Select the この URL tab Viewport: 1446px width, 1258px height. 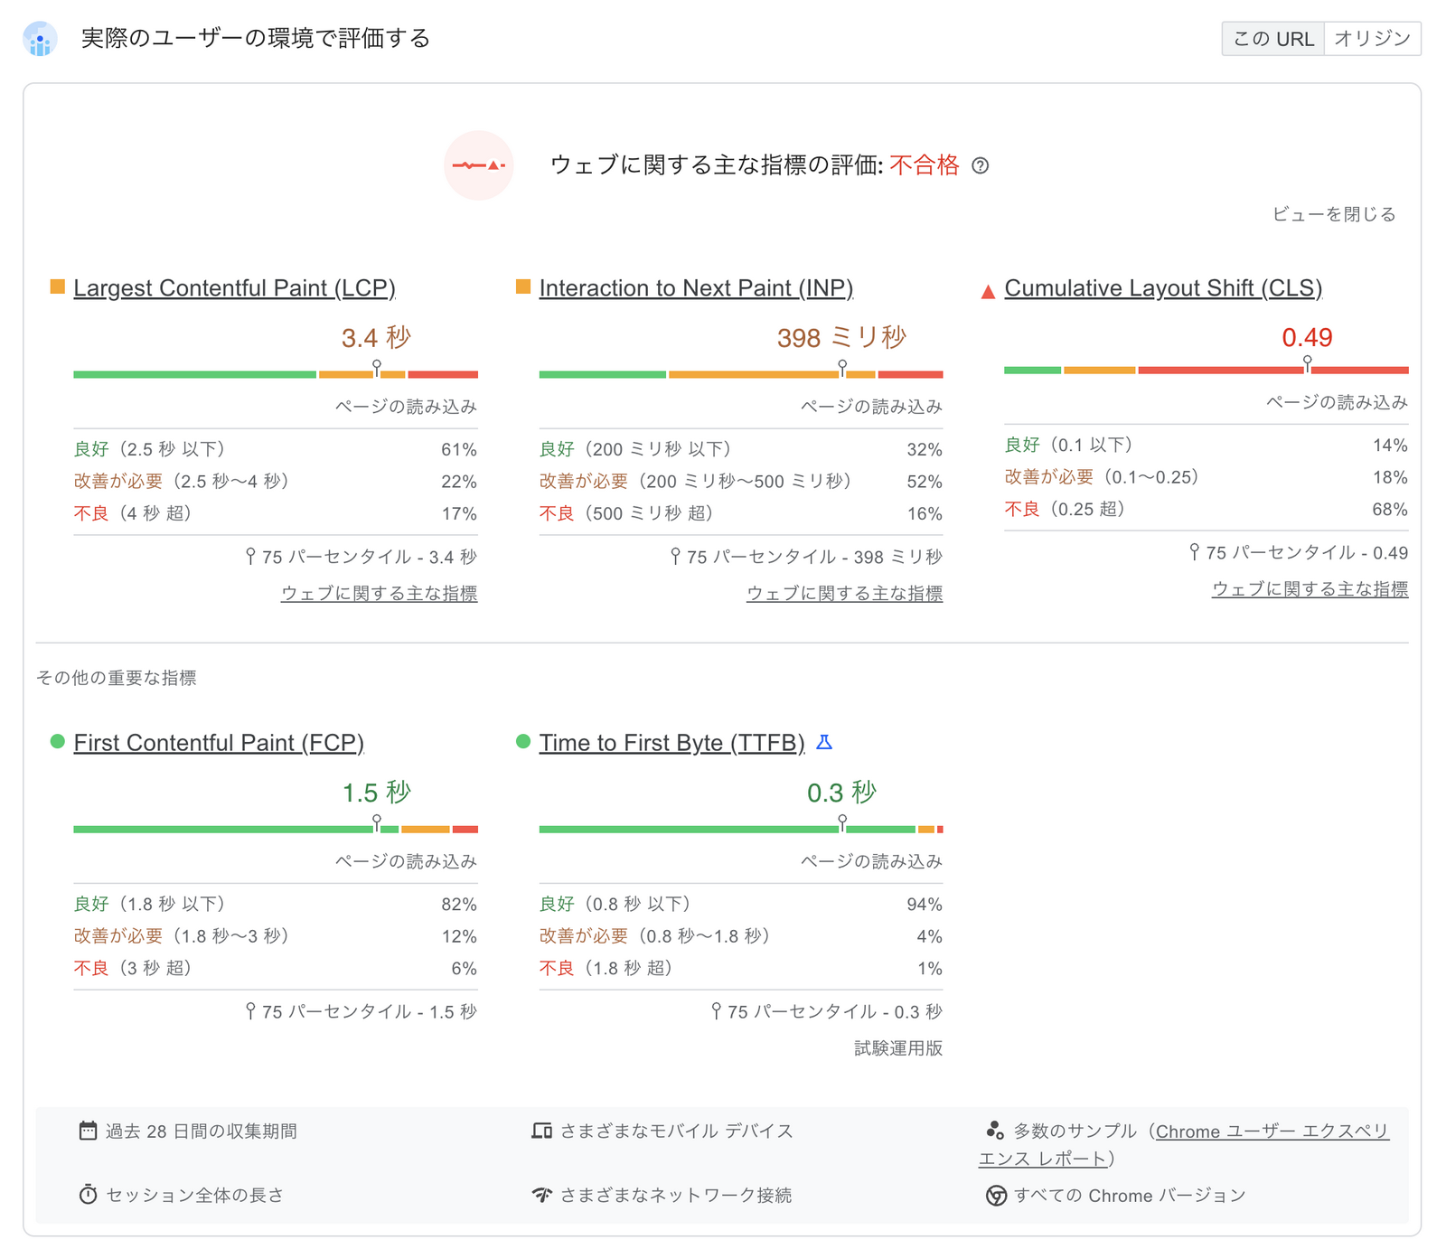pos(1272,39)
